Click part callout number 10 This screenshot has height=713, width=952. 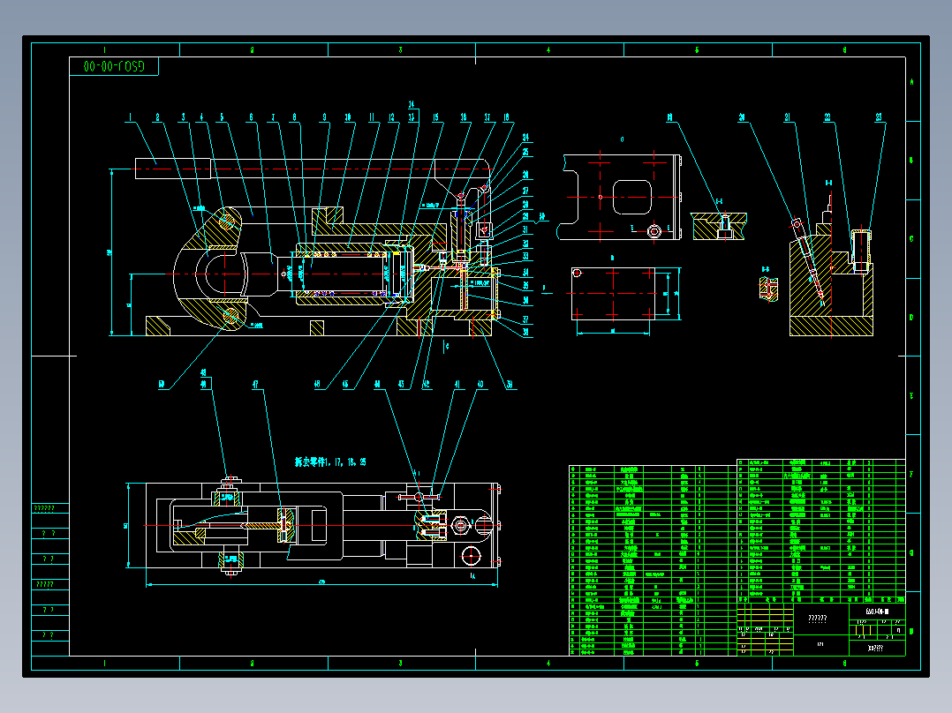click(348, 117)
